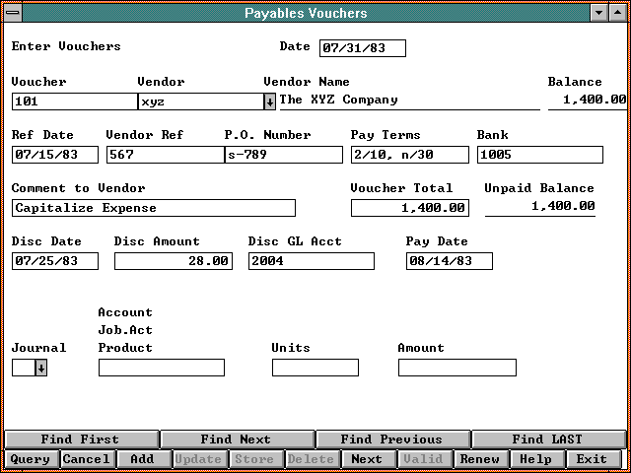Click the Renew button
631x473 pixels.
click(x=480, y=459)
